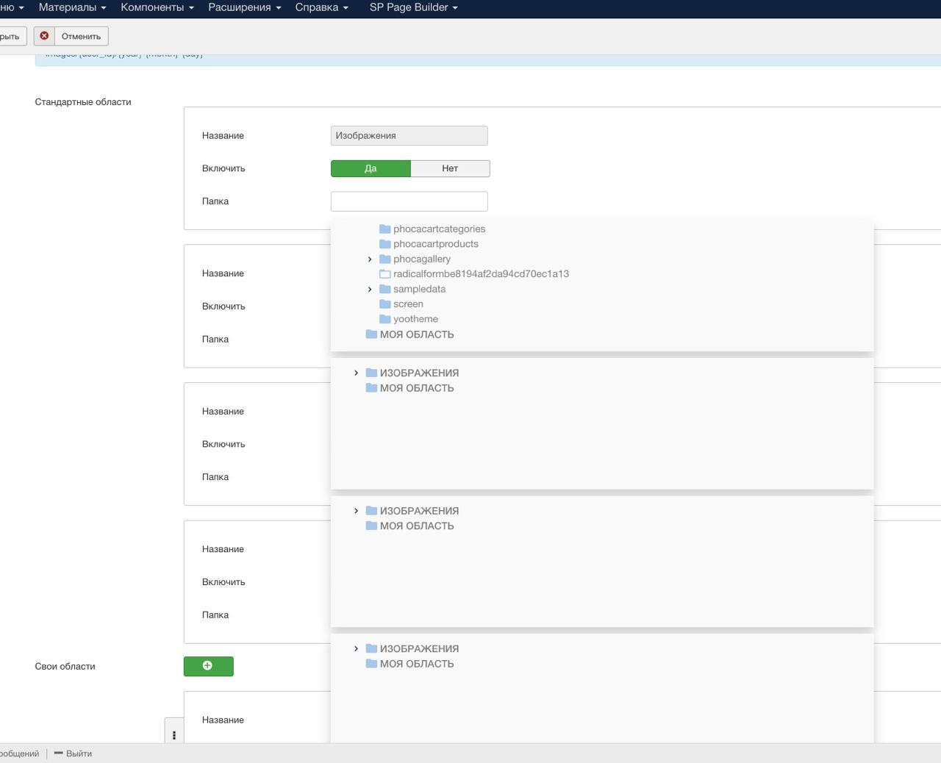Expand the topmost ИЗОБРАЖЕНИЯ folder chevron
This screenshot has height=763, width=941.
[357, 373]
